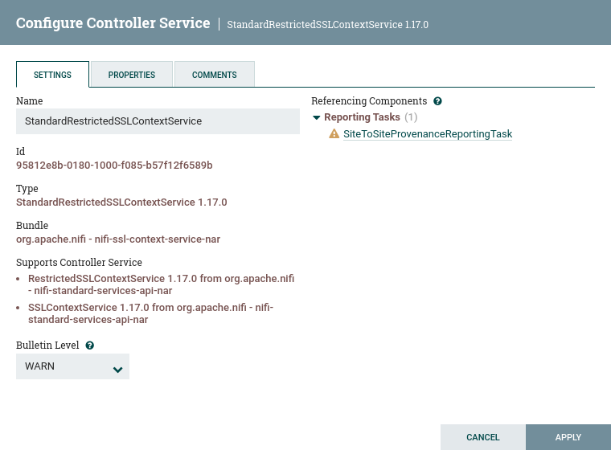
Task: Click the Referencing Components heading
Action: [x=369, y=101]
